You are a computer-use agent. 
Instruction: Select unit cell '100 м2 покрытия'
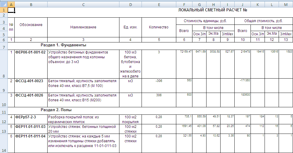[130, 120]
